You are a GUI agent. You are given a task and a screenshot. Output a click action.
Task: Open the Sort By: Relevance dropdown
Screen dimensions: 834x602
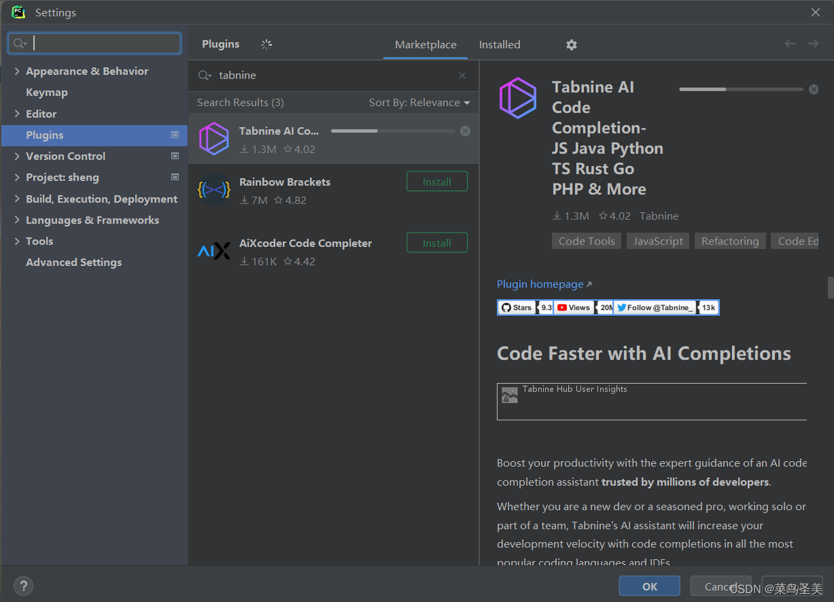click(x=419, y=103)
